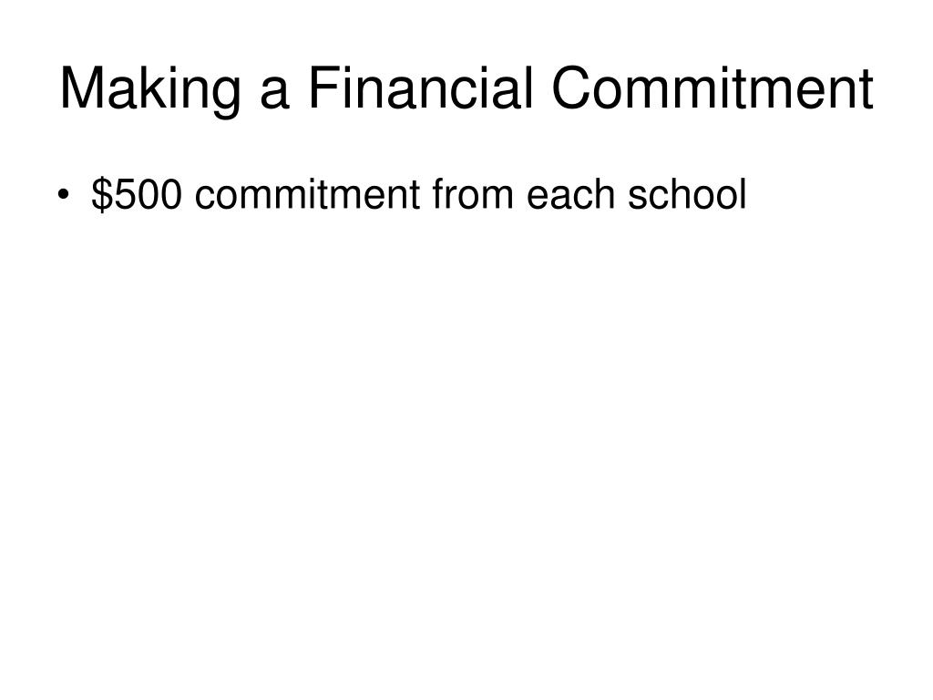Select the bullet point marker
The width and height of the screenshot is (933, 700).
pyautogui.click(x=64, y=195)
